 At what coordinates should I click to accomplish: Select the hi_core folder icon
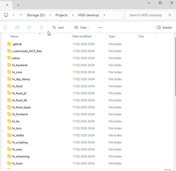(9, 72)
